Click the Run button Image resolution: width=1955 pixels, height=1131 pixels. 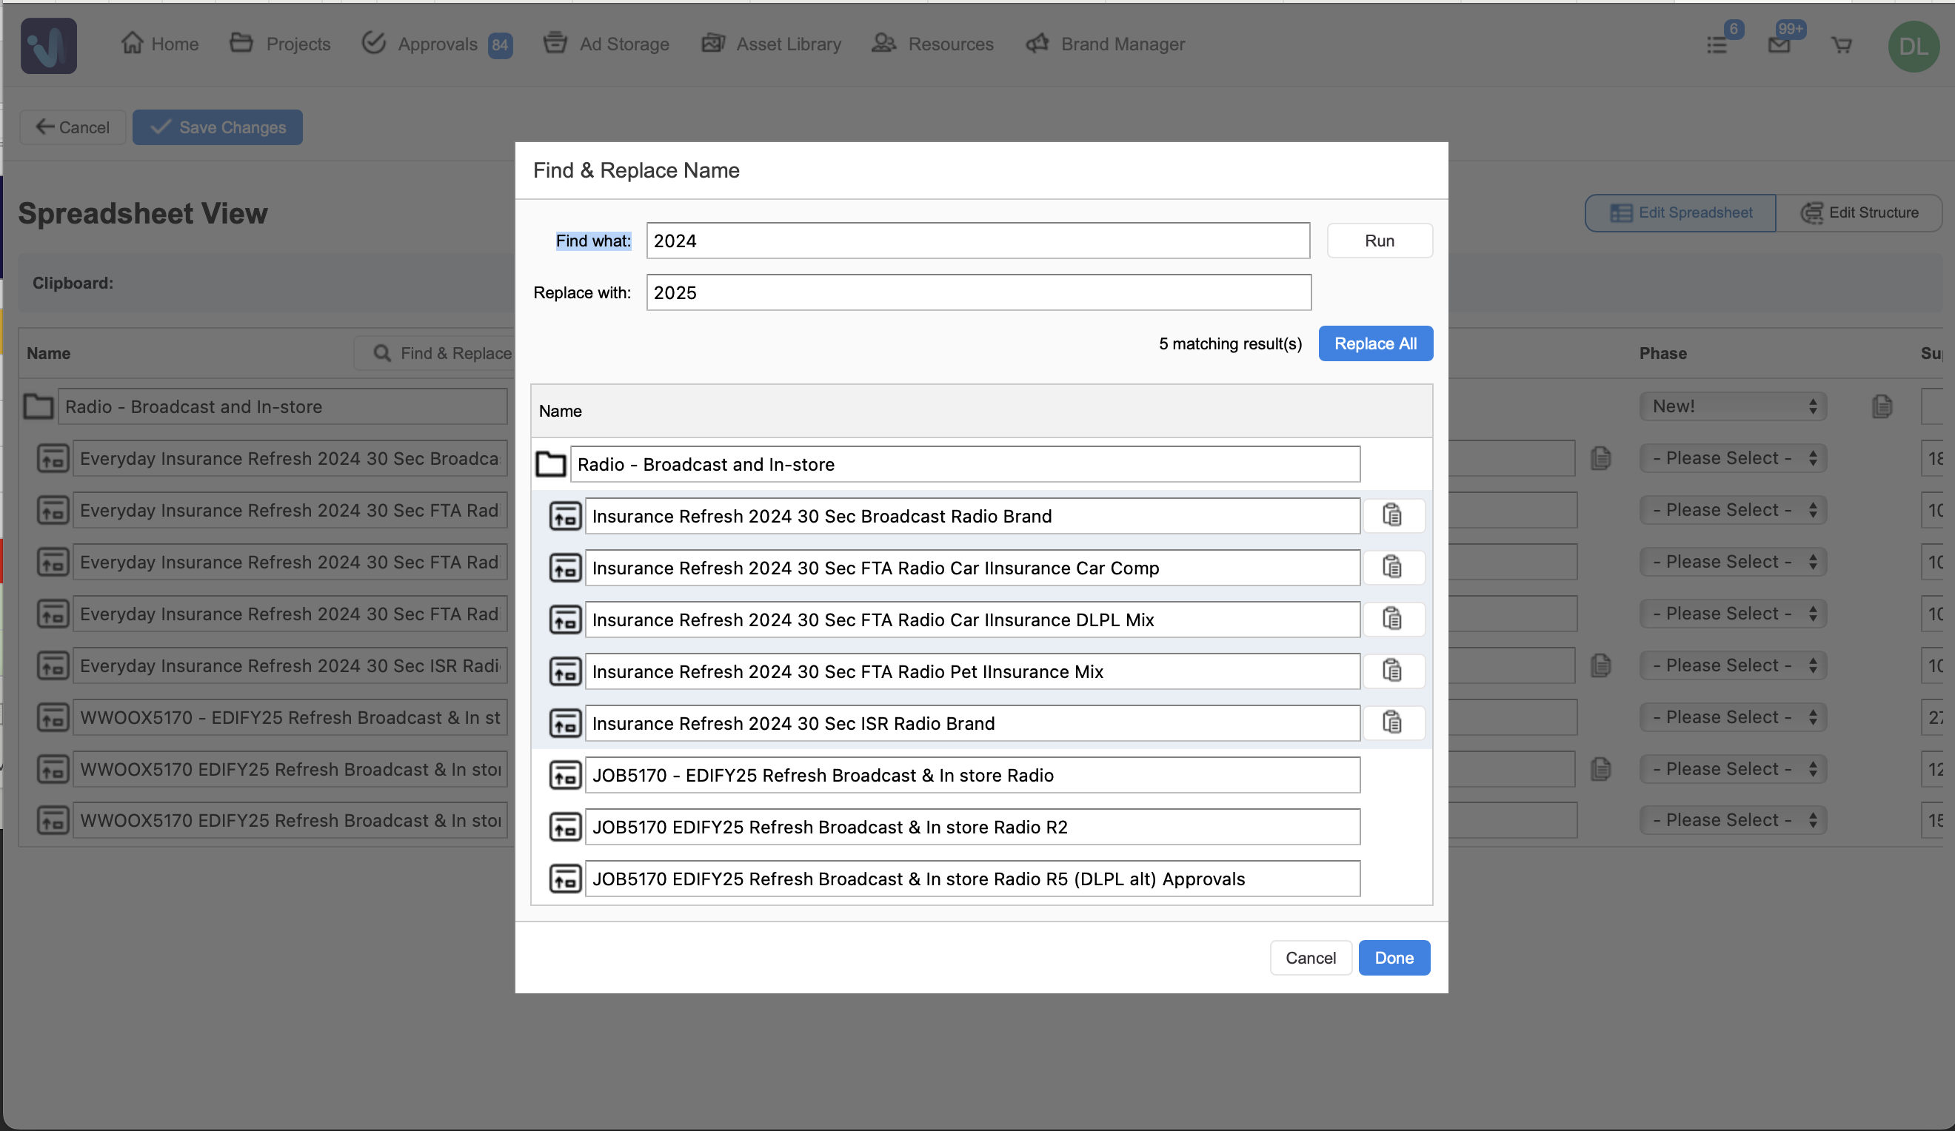click(1379, 241)
